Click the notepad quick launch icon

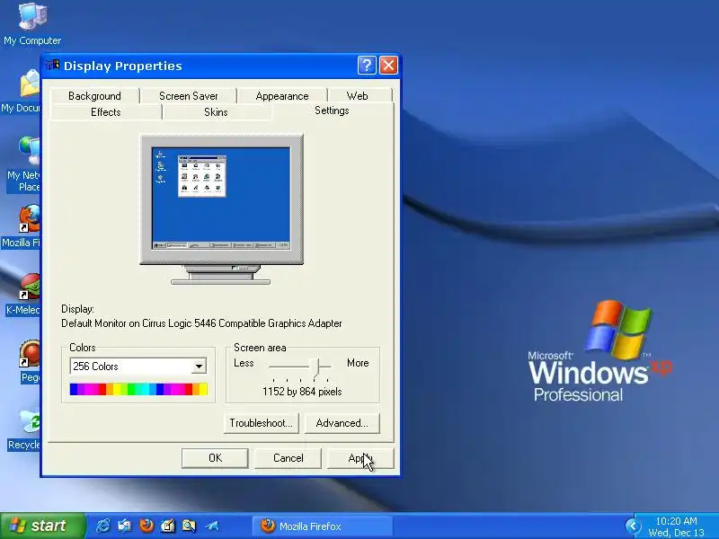point(168,526)
